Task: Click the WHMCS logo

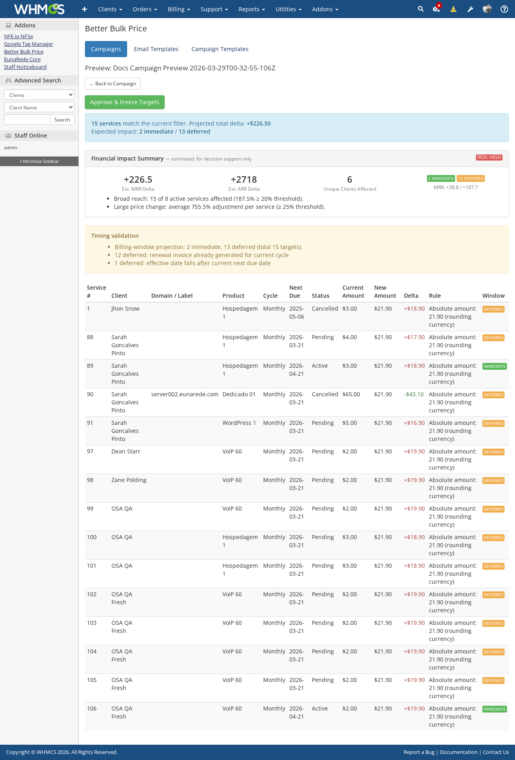Action: [x=39, y=9]
